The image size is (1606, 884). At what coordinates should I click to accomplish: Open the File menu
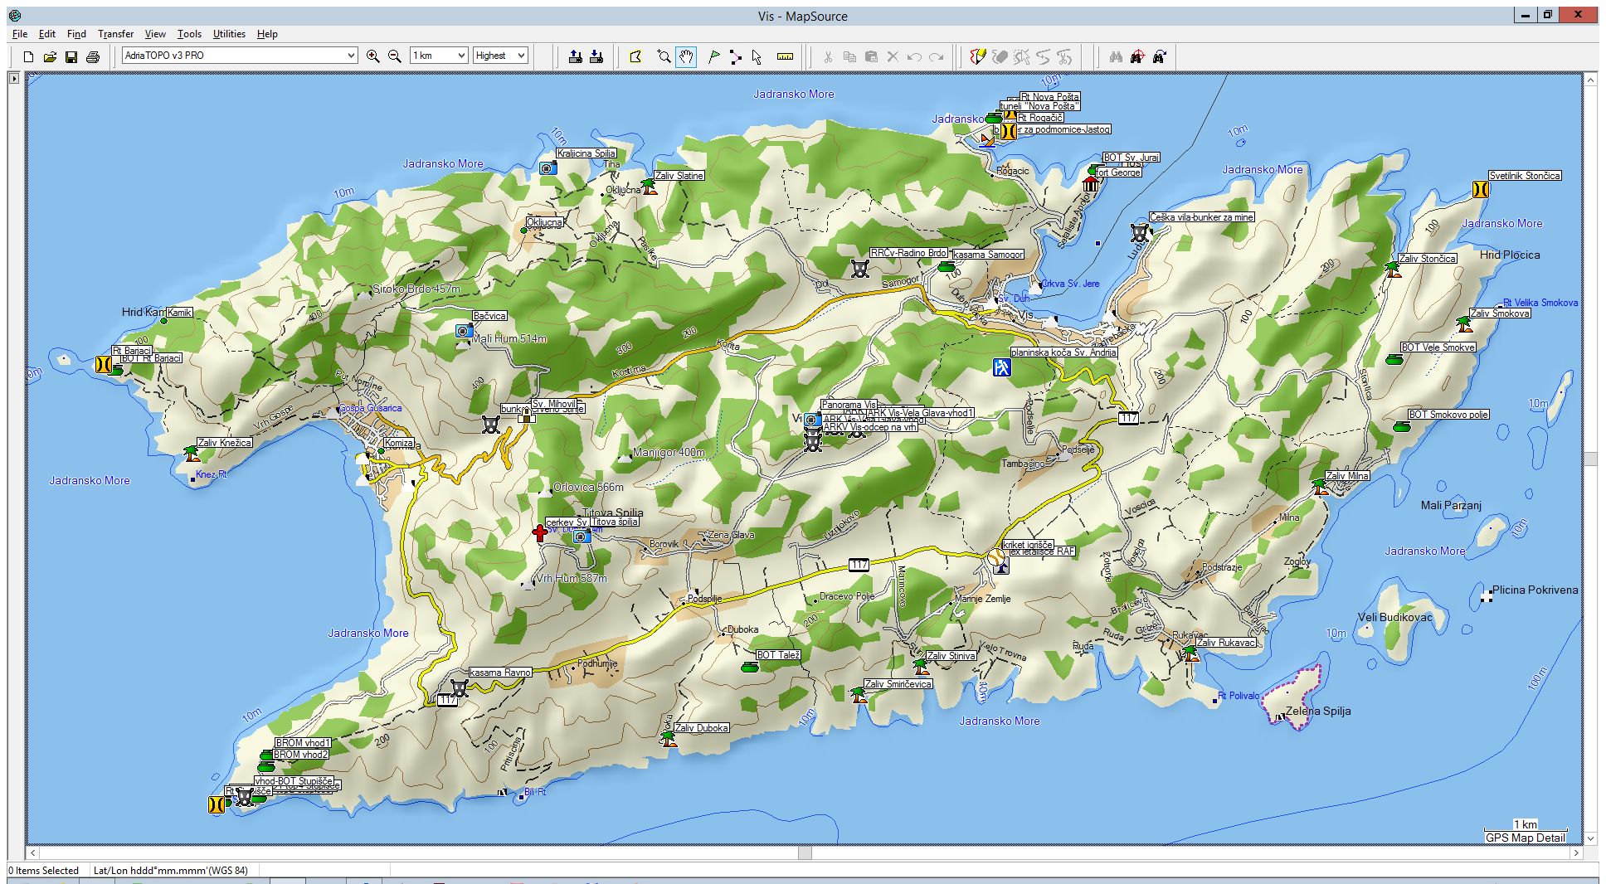20,34
